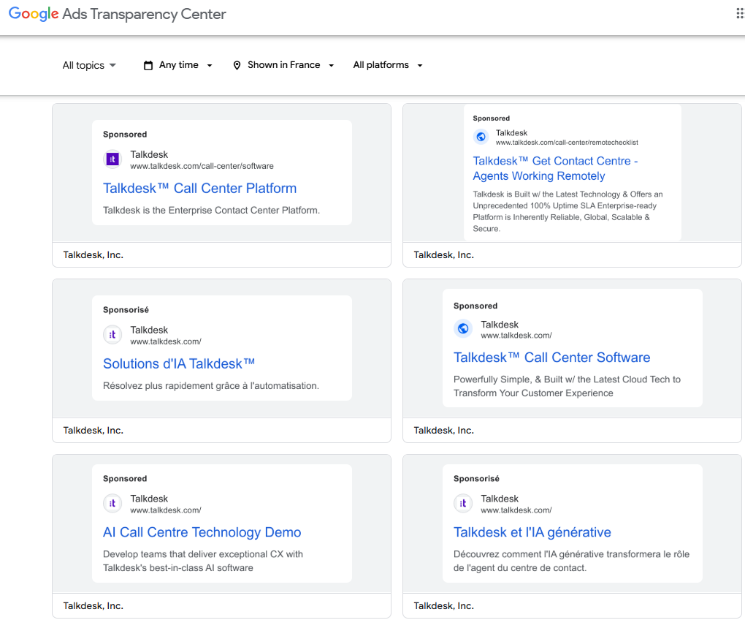Open the Solutions d'IA Talkdesk headline
The height and width of the screenshot is (620, 745).
tap(179, 363)
